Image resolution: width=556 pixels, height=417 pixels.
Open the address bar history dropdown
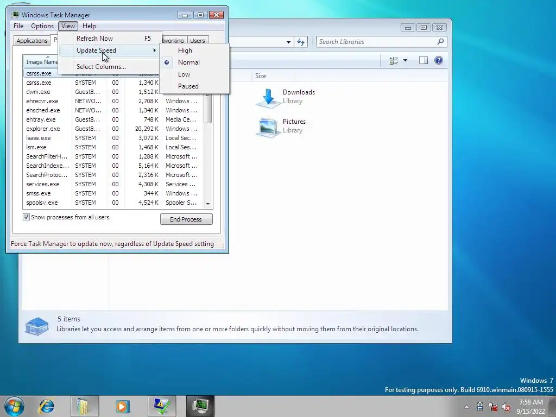288,42
